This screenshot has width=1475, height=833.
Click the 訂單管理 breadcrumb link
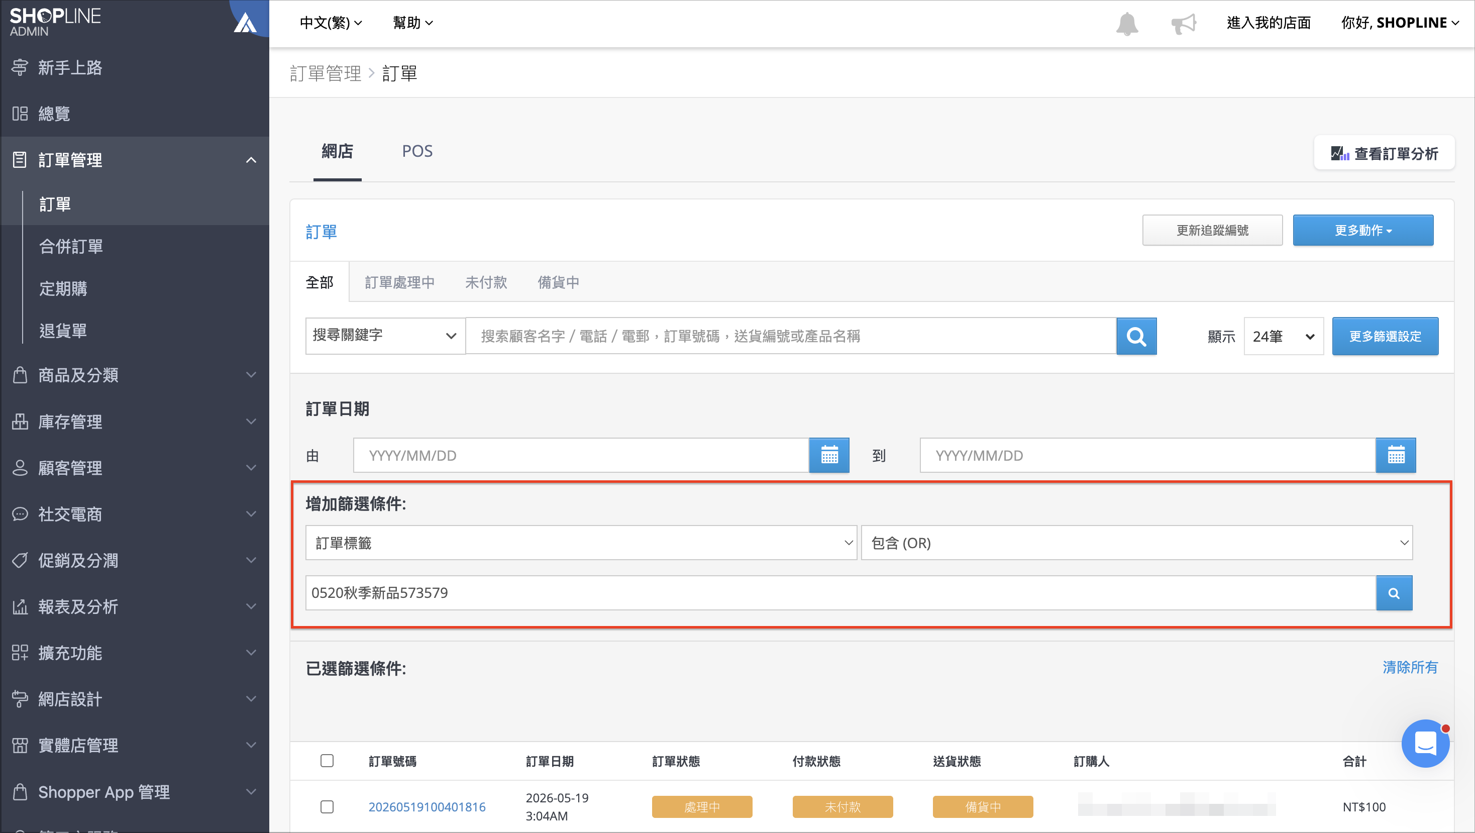[325, 73]
